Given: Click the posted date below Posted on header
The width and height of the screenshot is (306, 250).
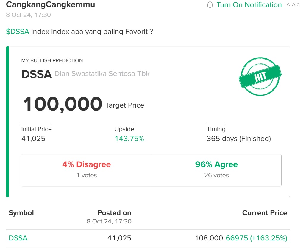Looking at the screenshot, I should [109, 221].
